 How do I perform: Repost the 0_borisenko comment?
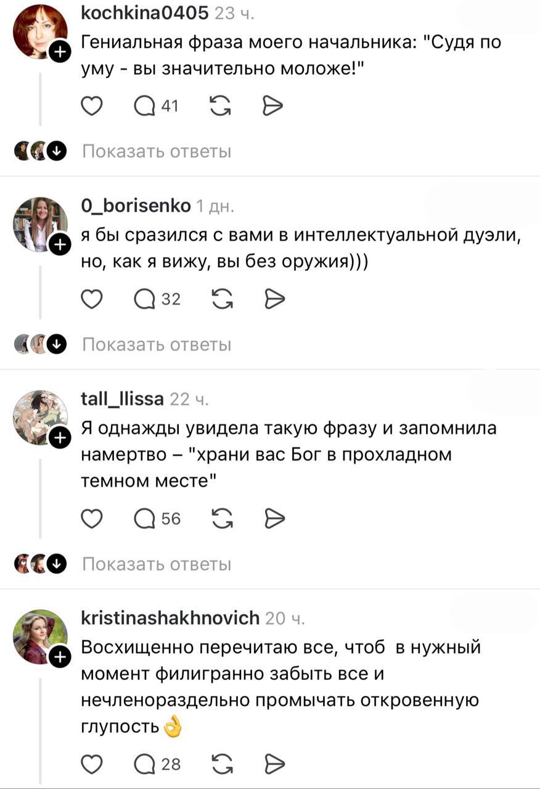220,299
